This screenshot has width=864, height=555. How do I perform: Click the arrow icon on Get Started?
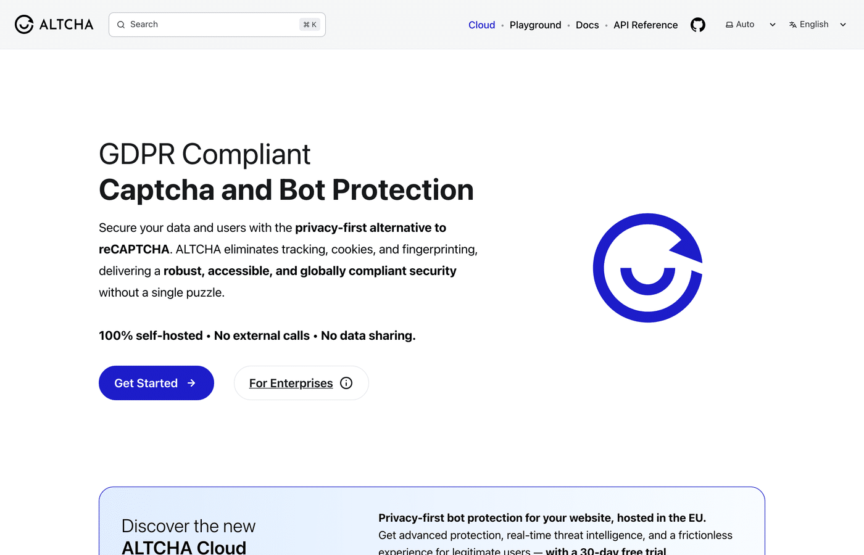[x=191, y=383]
